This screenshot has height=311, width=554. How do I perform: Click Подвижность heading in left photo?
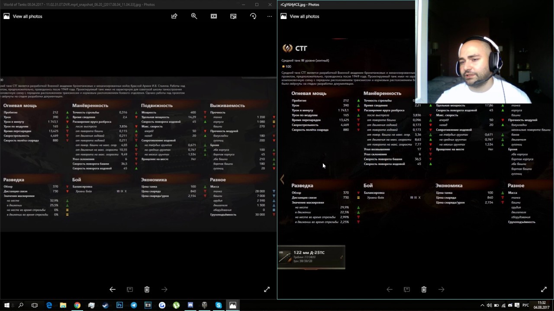point(157,105)
